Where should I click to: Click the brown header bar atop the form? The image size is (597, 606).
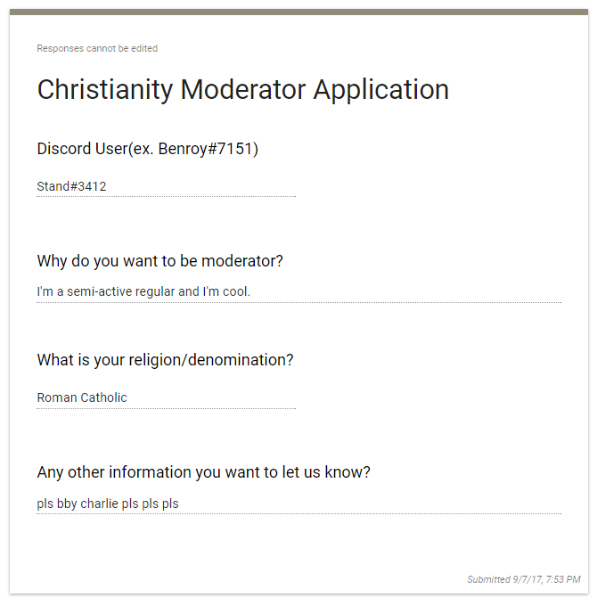(298, 12)
